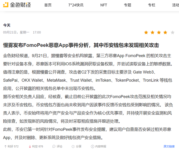This screenshot has width=179, height=154.
Task: Click the 评论 speech bubble icon
Action: (54, 146)
